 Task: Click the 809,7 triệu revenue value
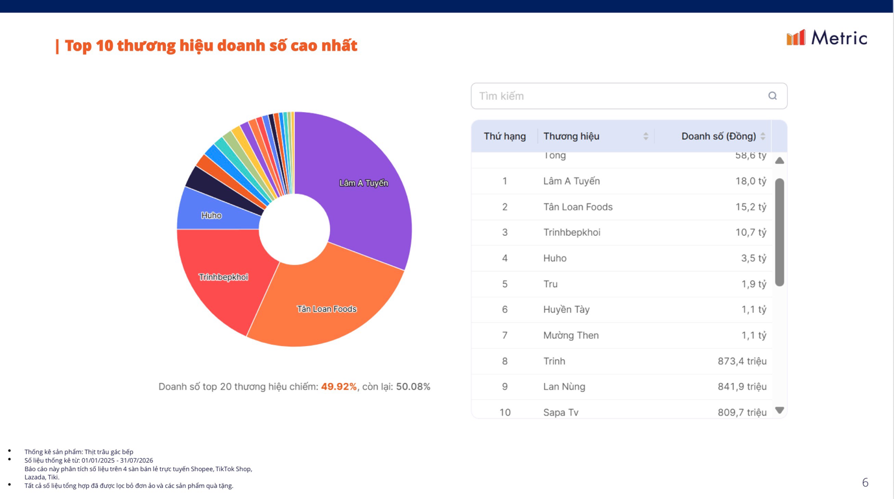tap(742, 412)
